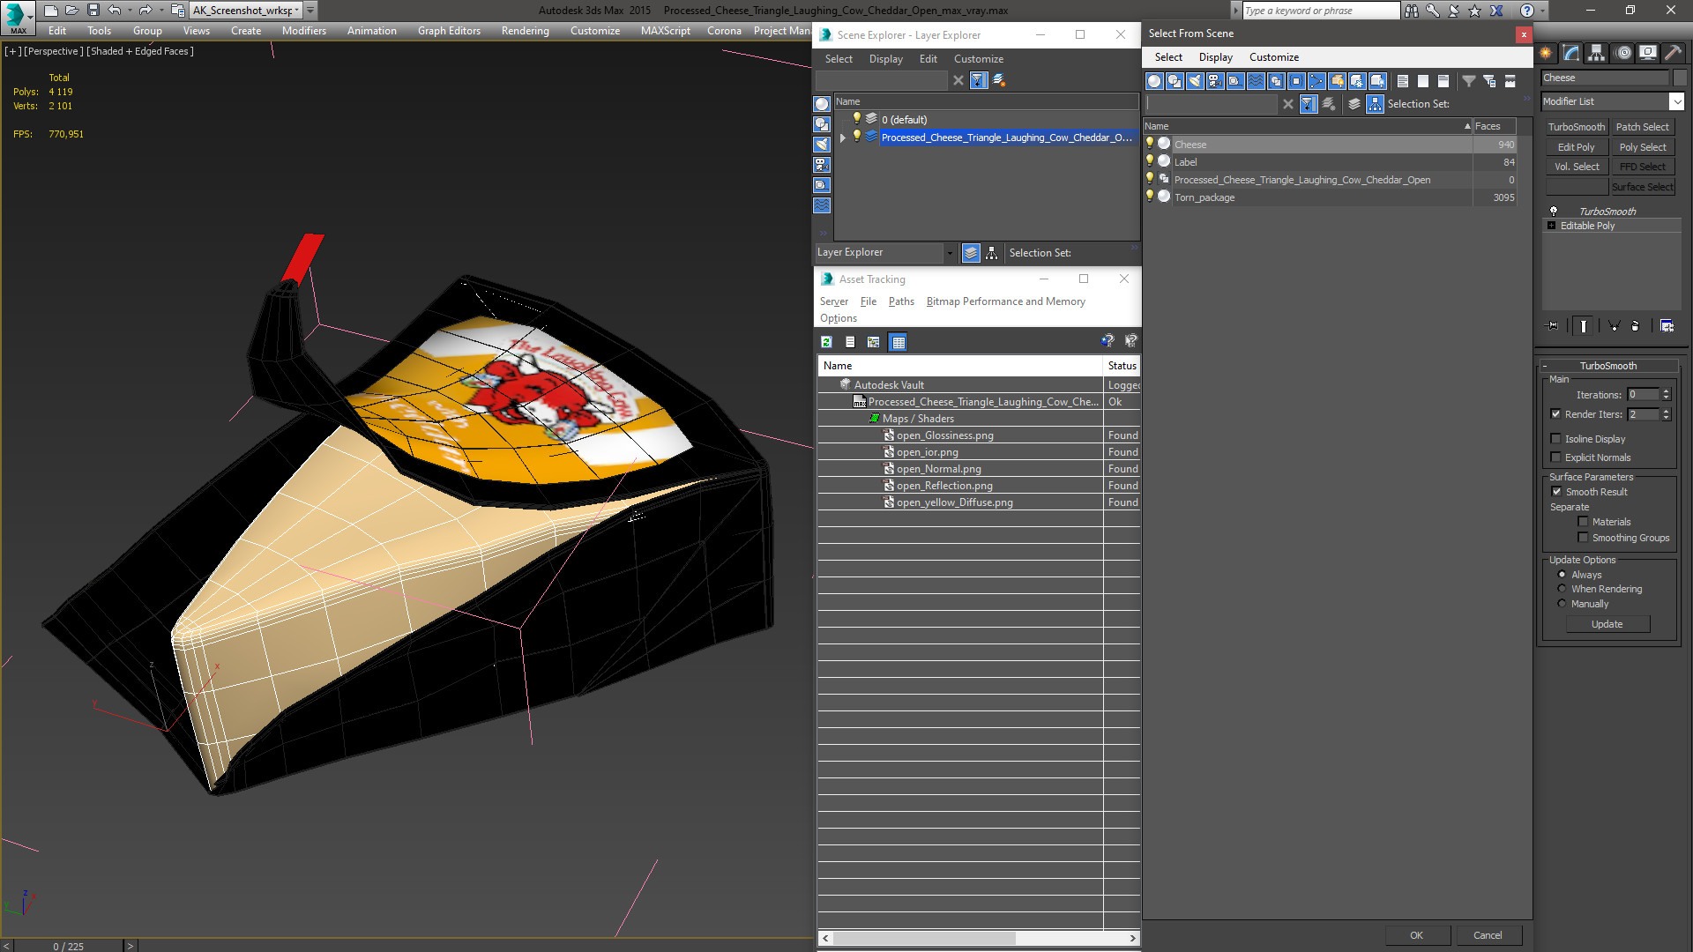Viewport: 1693px width, 952px height.
Task: Toggle Display Geometry filter in Select From Scene
Action: pos(1154,81)
